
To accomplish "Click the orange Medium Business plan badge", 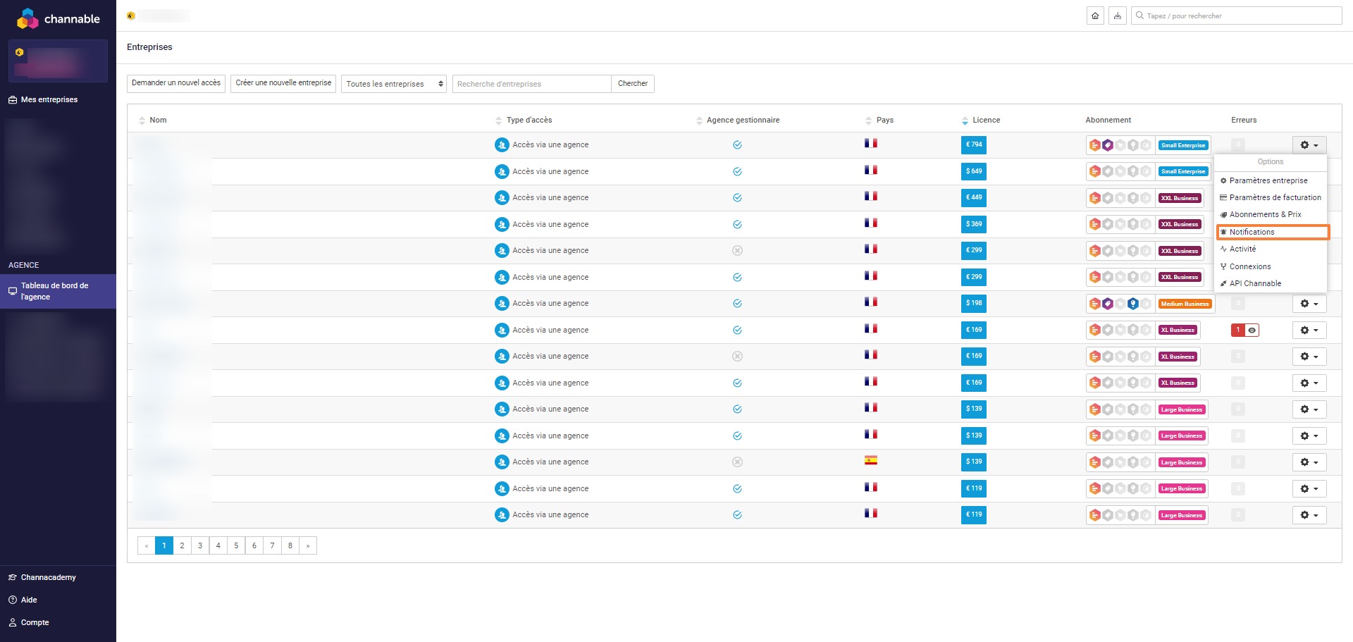I will pos(1185,304).
